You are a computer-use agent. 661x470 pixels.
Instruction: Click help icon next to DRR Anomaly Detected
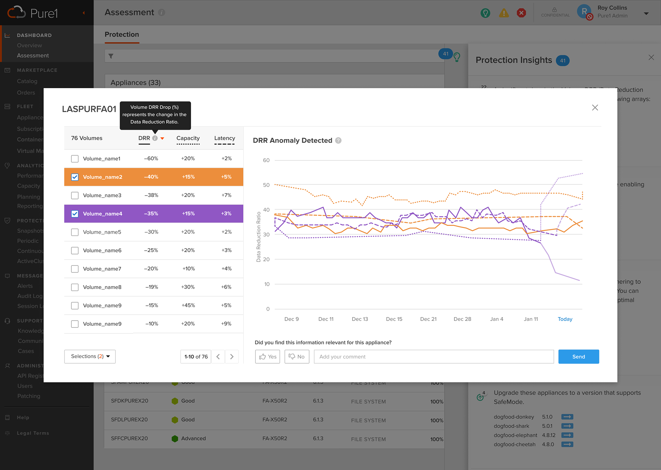click(338, 140)
